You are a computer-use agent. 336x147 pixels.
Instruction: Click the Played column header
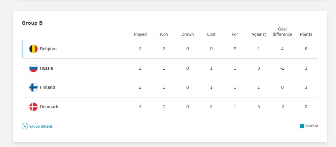click(140, 34)
